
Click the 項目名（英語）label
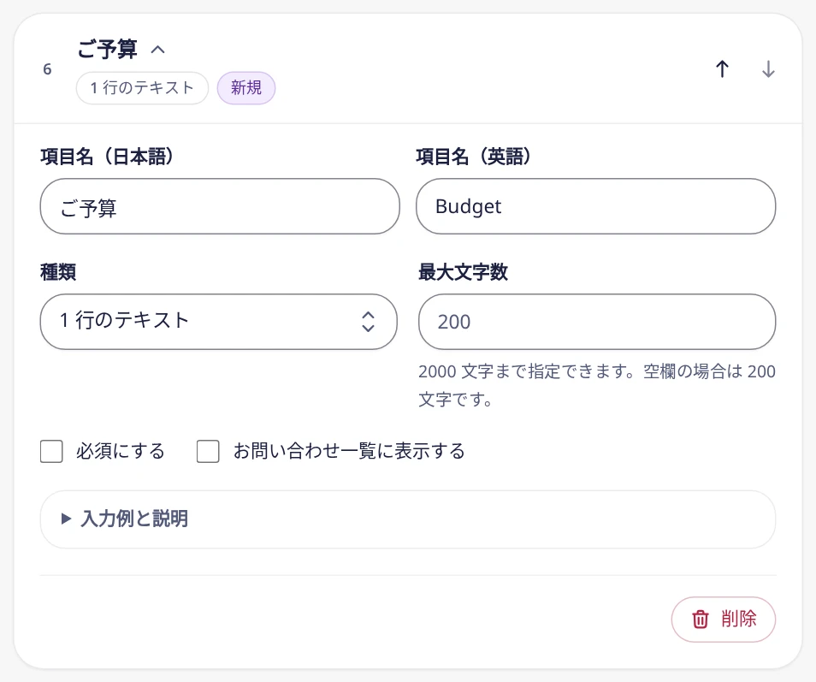474,157
